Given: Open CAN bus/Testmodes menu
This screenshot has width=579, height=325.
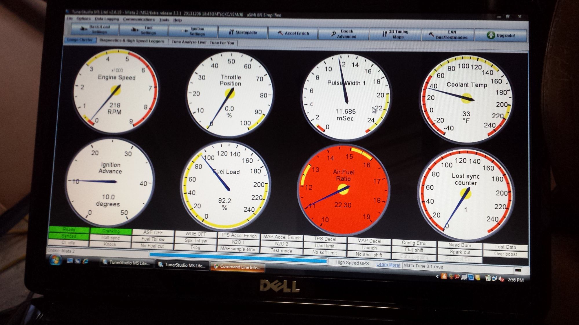Looking at the screenshot, I should click(x=448, y=35).
